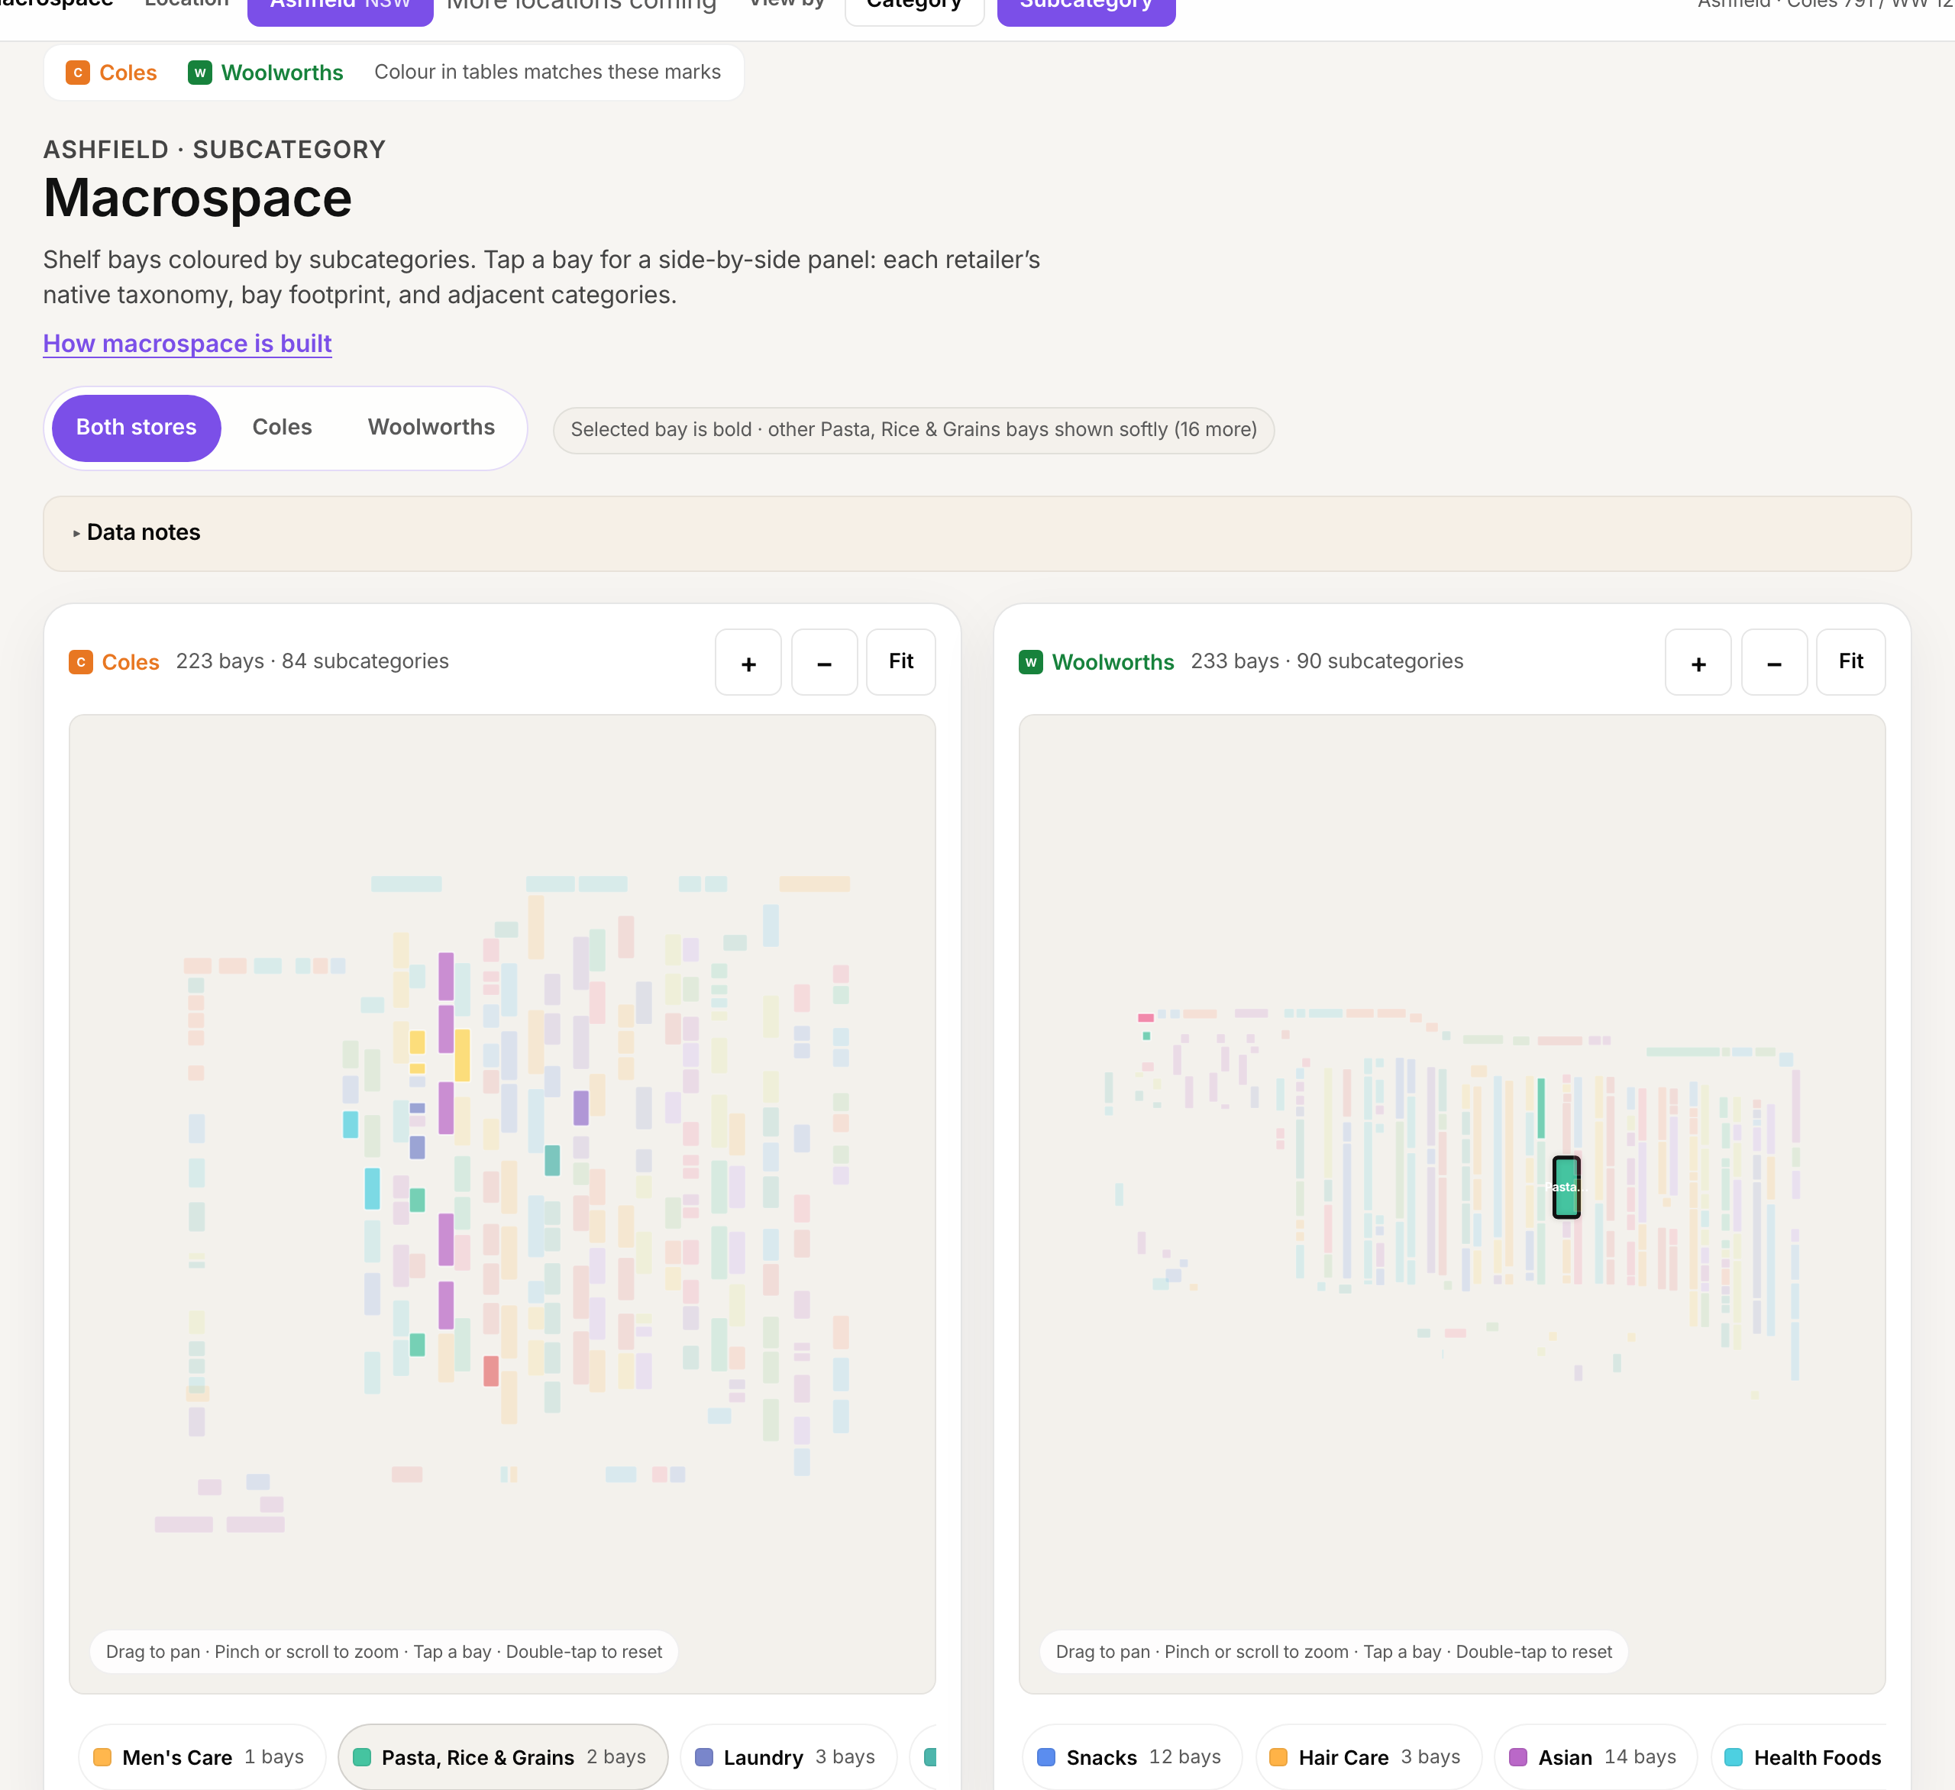The image size is (1955, 1790).
Task: Switch store view to Woolworths only
Action: point(431,428)
